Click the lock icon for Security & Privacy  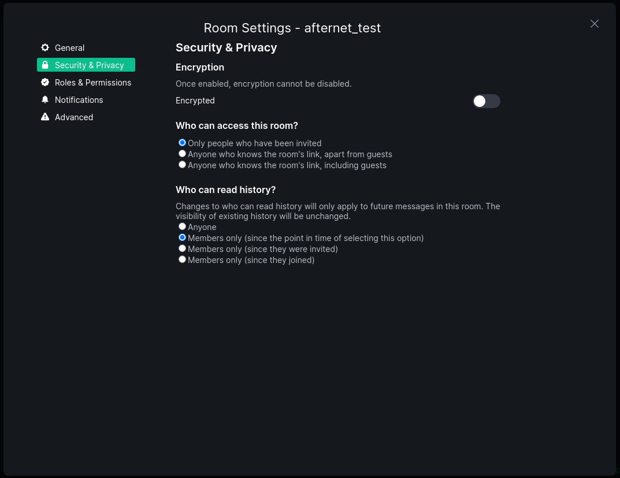point(45,65)
